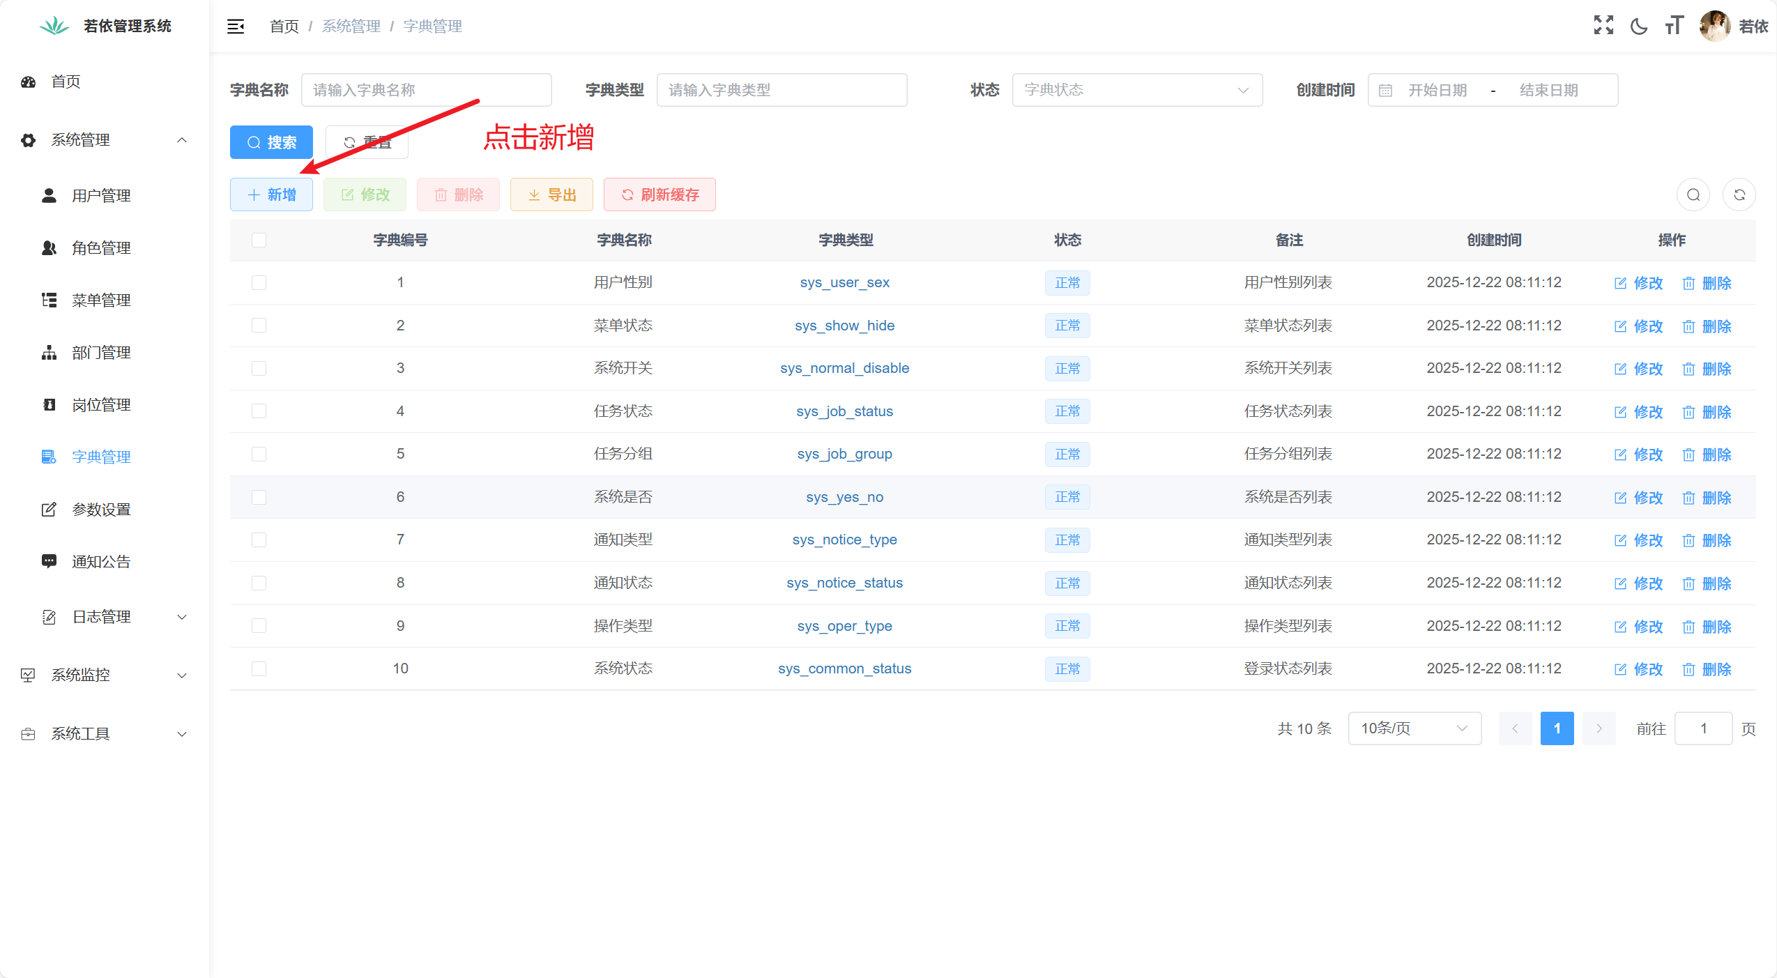Collapse sidebar with hamburger icon
Image resolution: width=1777 pixels, height=978 pixels.
pyautogui.click(x=236, y=26)
